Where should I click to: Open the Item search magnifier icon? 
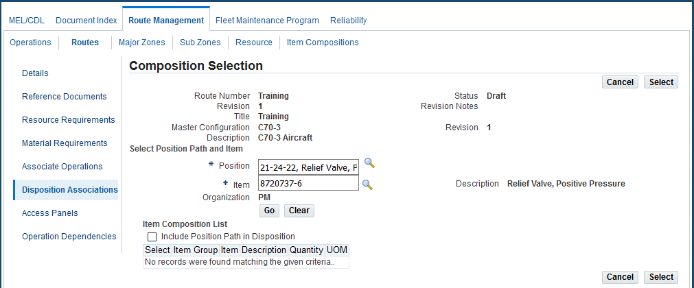coord(367,184)
